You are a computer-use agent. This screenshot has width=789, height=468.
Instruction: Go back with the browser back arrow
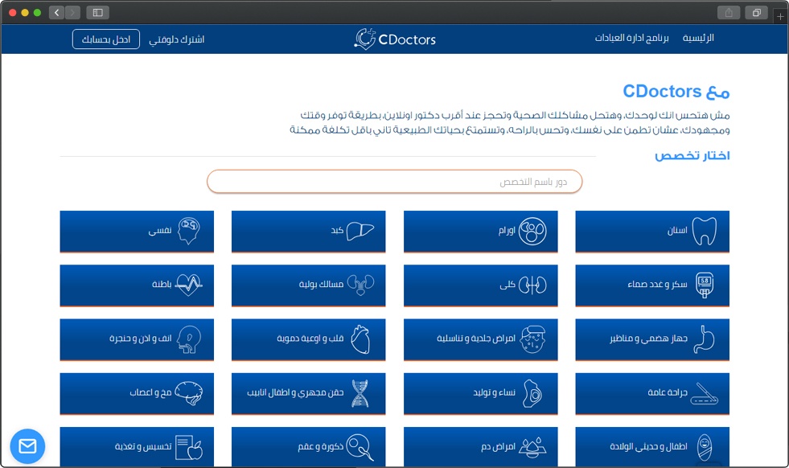(57, 13)
